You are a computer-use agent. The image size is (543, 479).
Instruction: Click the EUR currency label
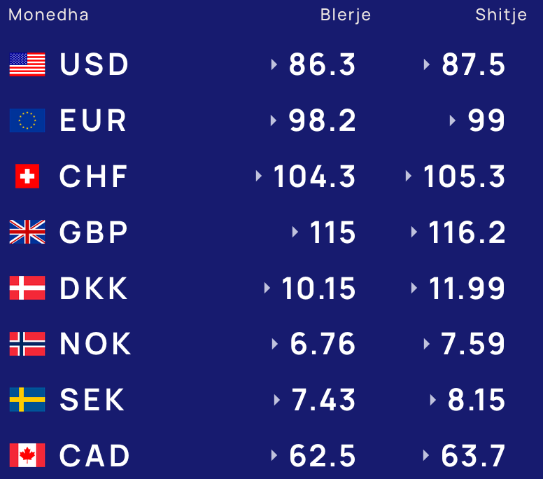click(93, 120)
